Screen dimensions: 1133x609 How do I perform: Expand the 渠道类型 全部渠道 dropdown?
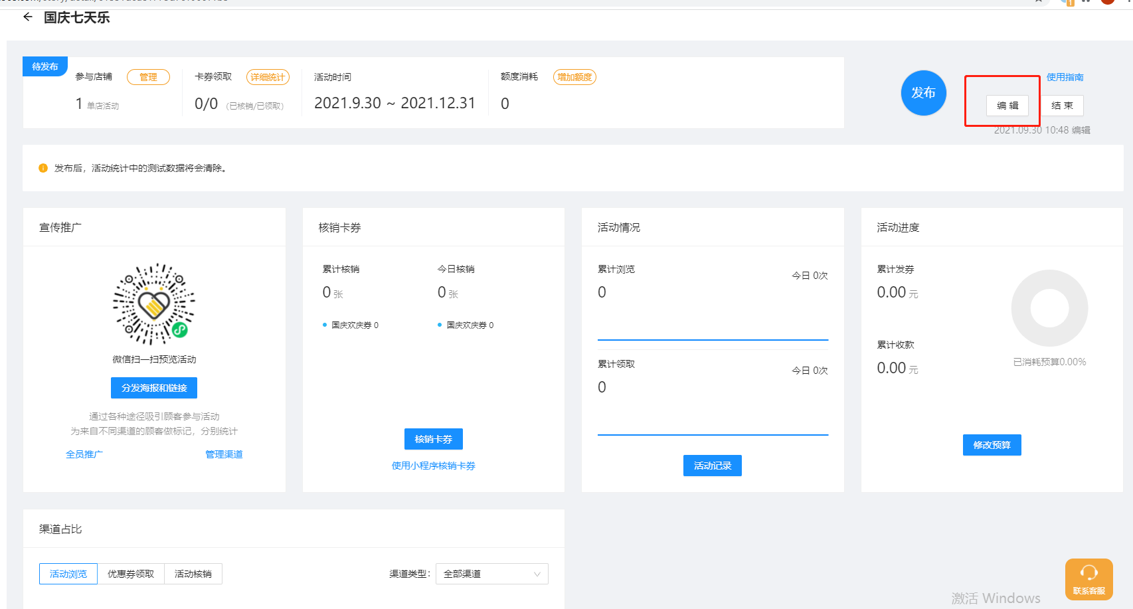tap(491, 574)
